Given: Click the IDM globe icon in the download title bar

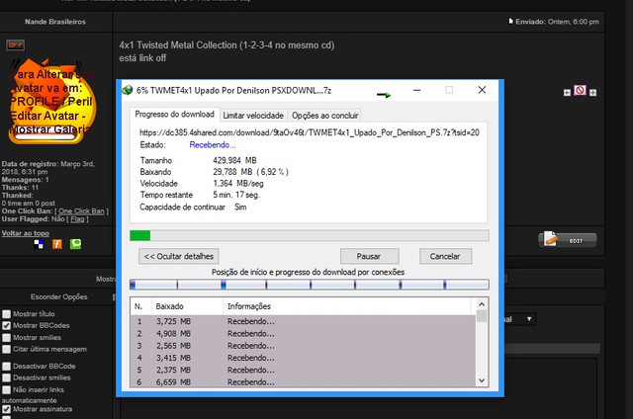Looking at the screenshot, I should (128, 90).
